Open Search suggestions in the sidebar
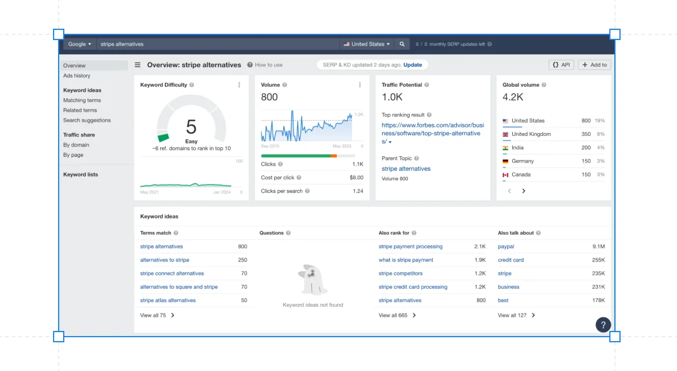The height and width of the screenshot is (371, 677). (x=87, y=120)
